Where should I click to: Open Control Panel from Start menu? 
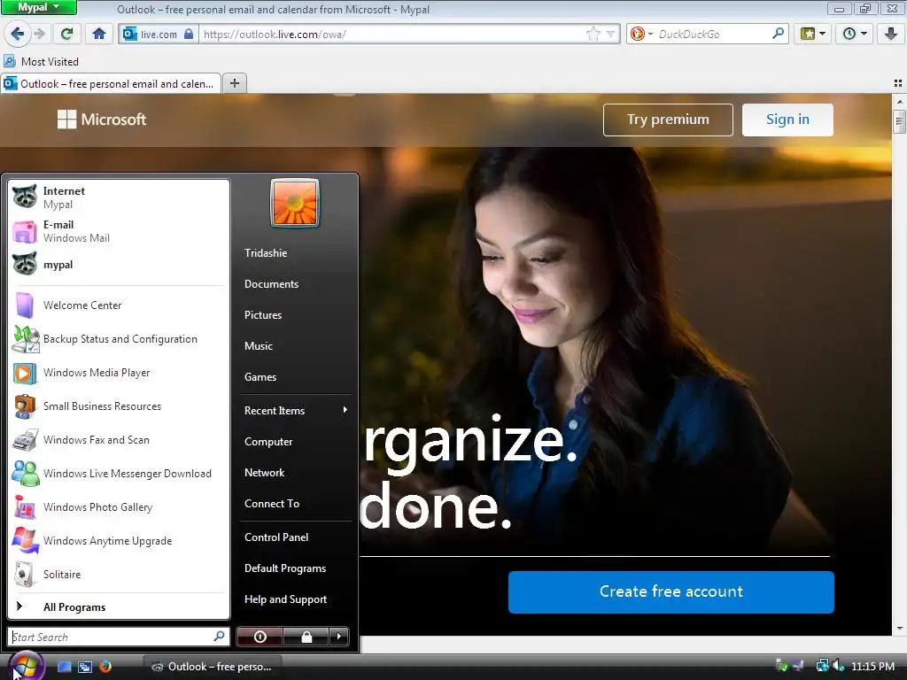[x=296, y=537]
